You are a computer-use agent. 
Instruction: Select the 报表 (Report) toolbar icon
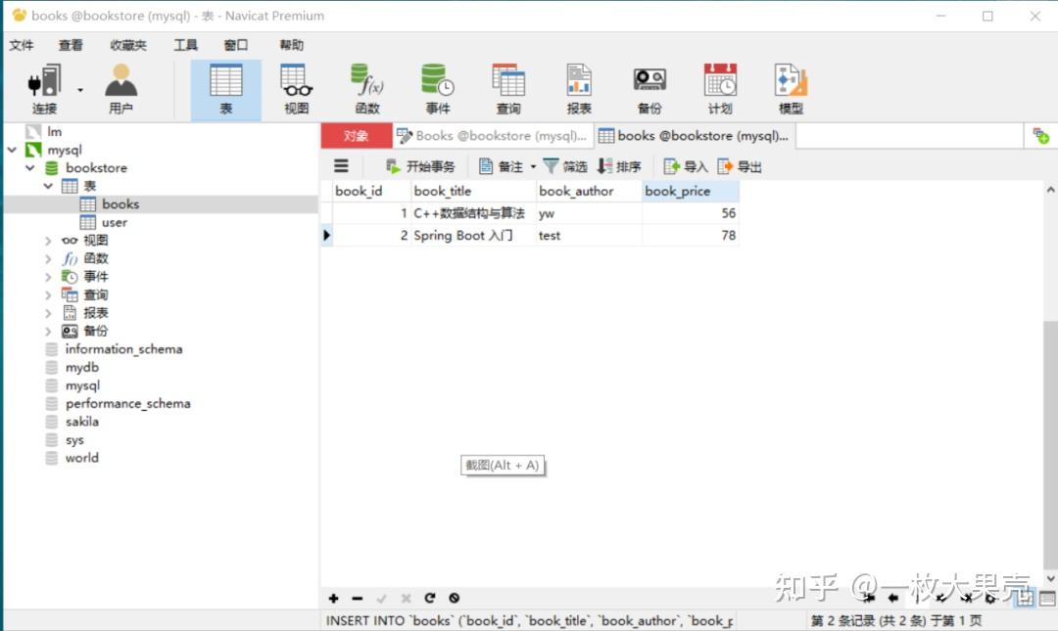click(579, 86)
